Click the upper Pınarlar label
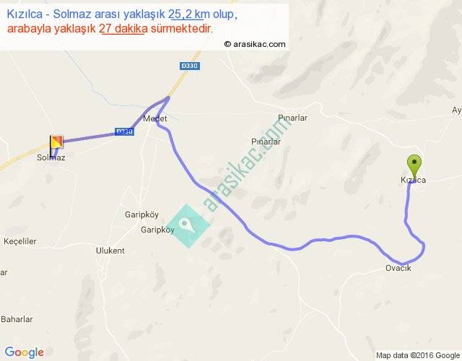The width and height of the screenshot is (462, 361). [x=292, y=118]
